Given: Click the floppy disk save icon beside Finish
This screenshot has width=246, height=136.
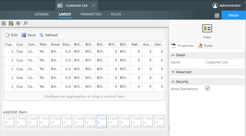Looking at the screenshot, I should (217, 15).
